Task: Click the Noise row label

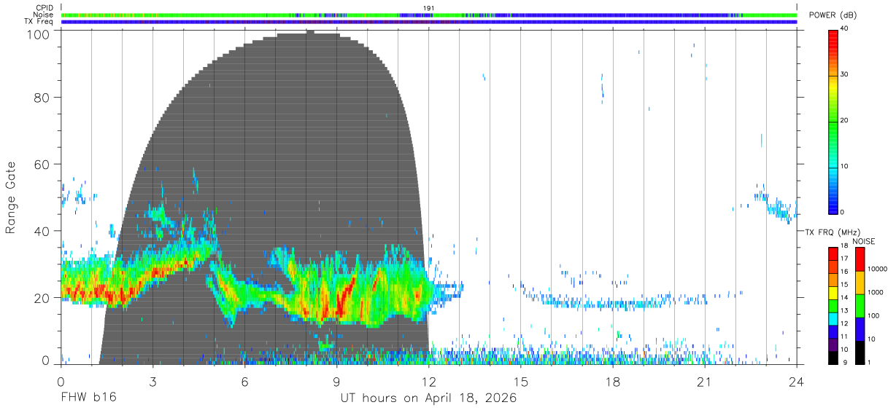Action: click(43, 15)
